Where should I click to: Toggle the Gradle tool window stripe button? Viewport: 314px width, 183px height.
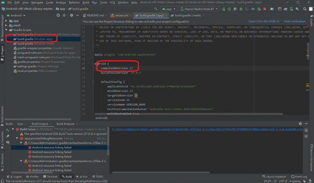(311, 20)
